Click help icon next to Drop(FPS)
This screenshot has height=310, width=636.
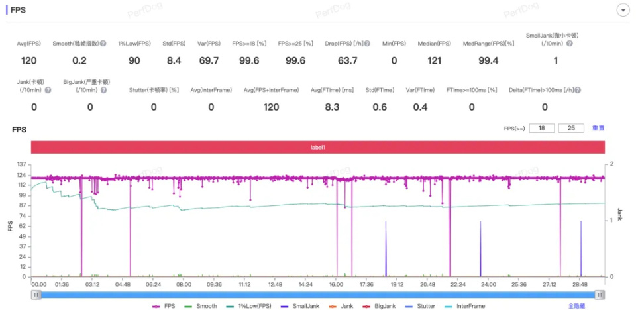tap(367, 44)
